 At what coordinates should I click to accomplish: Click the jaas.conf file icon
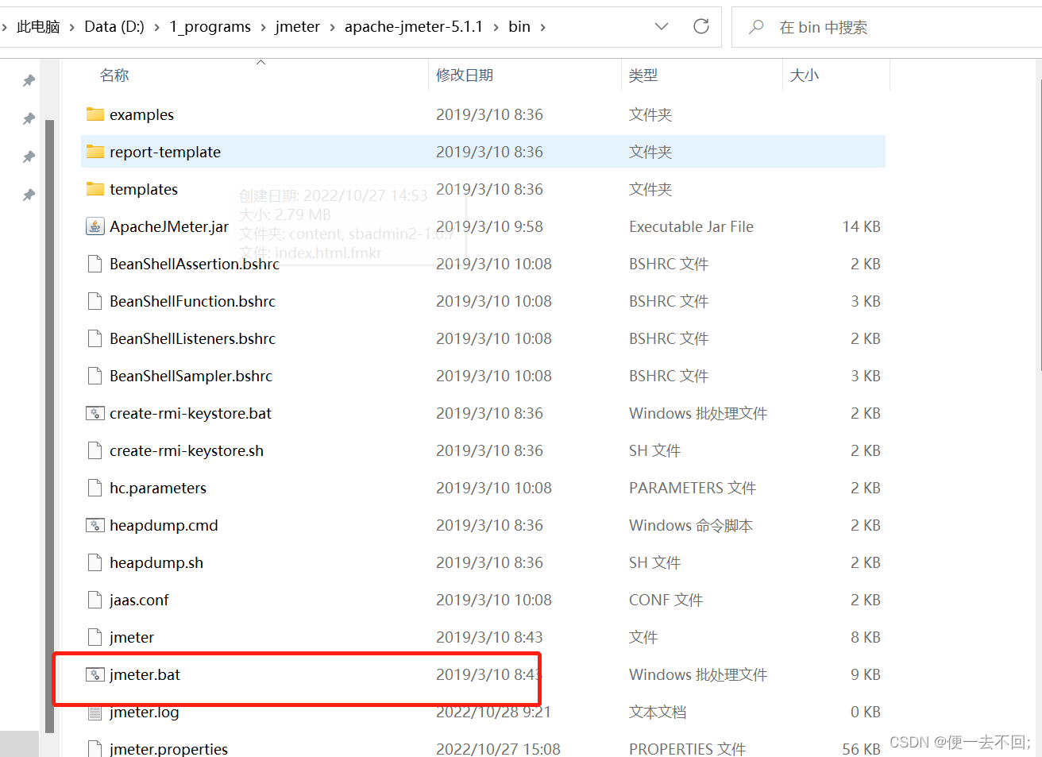[x=95, y=600]
